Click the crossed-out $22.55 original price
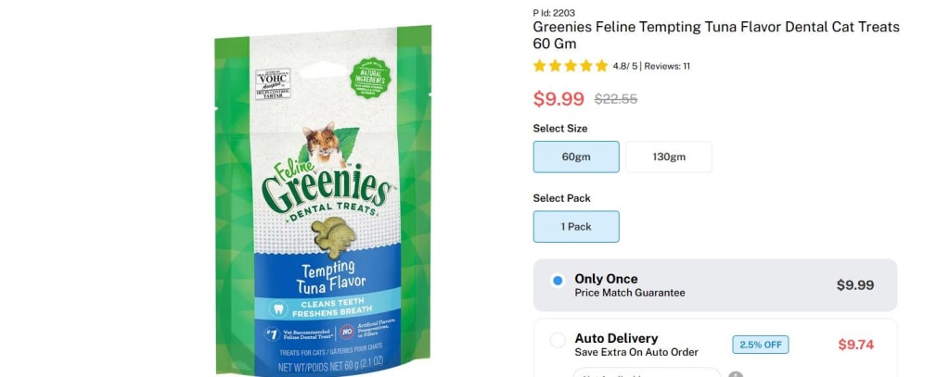950x377 pixels. point(616,99)
